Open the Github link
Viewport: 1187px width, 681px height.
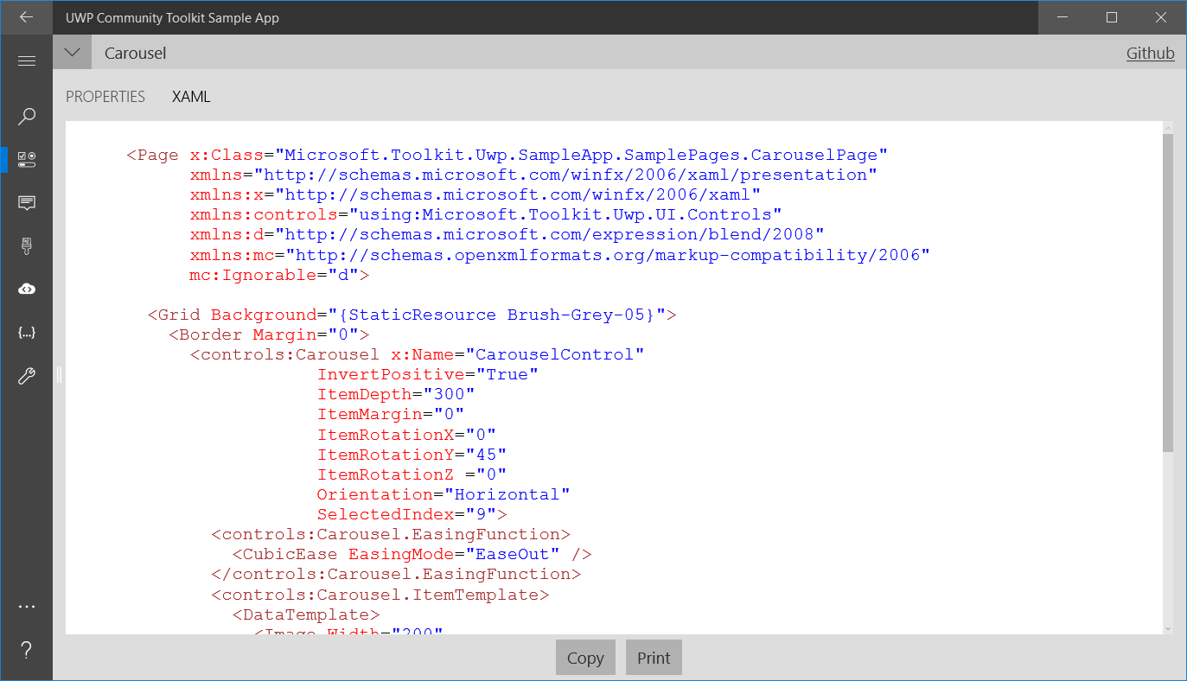click(1150, 54)
